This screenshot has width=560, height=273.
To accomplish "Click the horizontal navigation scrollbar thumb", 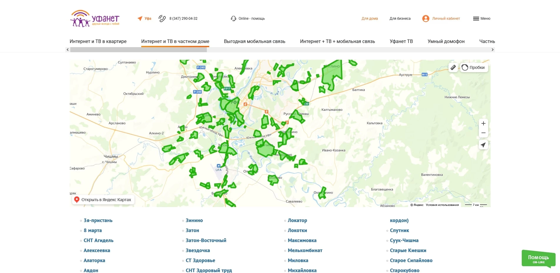I will click(138, 50).
